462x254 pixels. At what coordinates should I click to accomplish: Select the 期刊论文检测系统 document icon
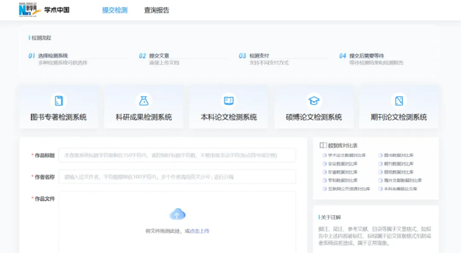point(399,101)
